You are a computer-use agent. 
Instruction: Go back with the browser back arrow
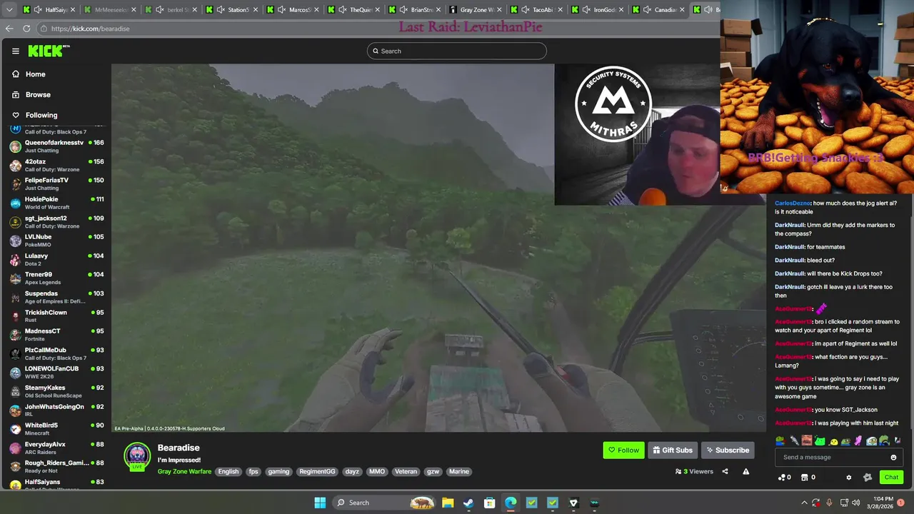coord(9,29)
